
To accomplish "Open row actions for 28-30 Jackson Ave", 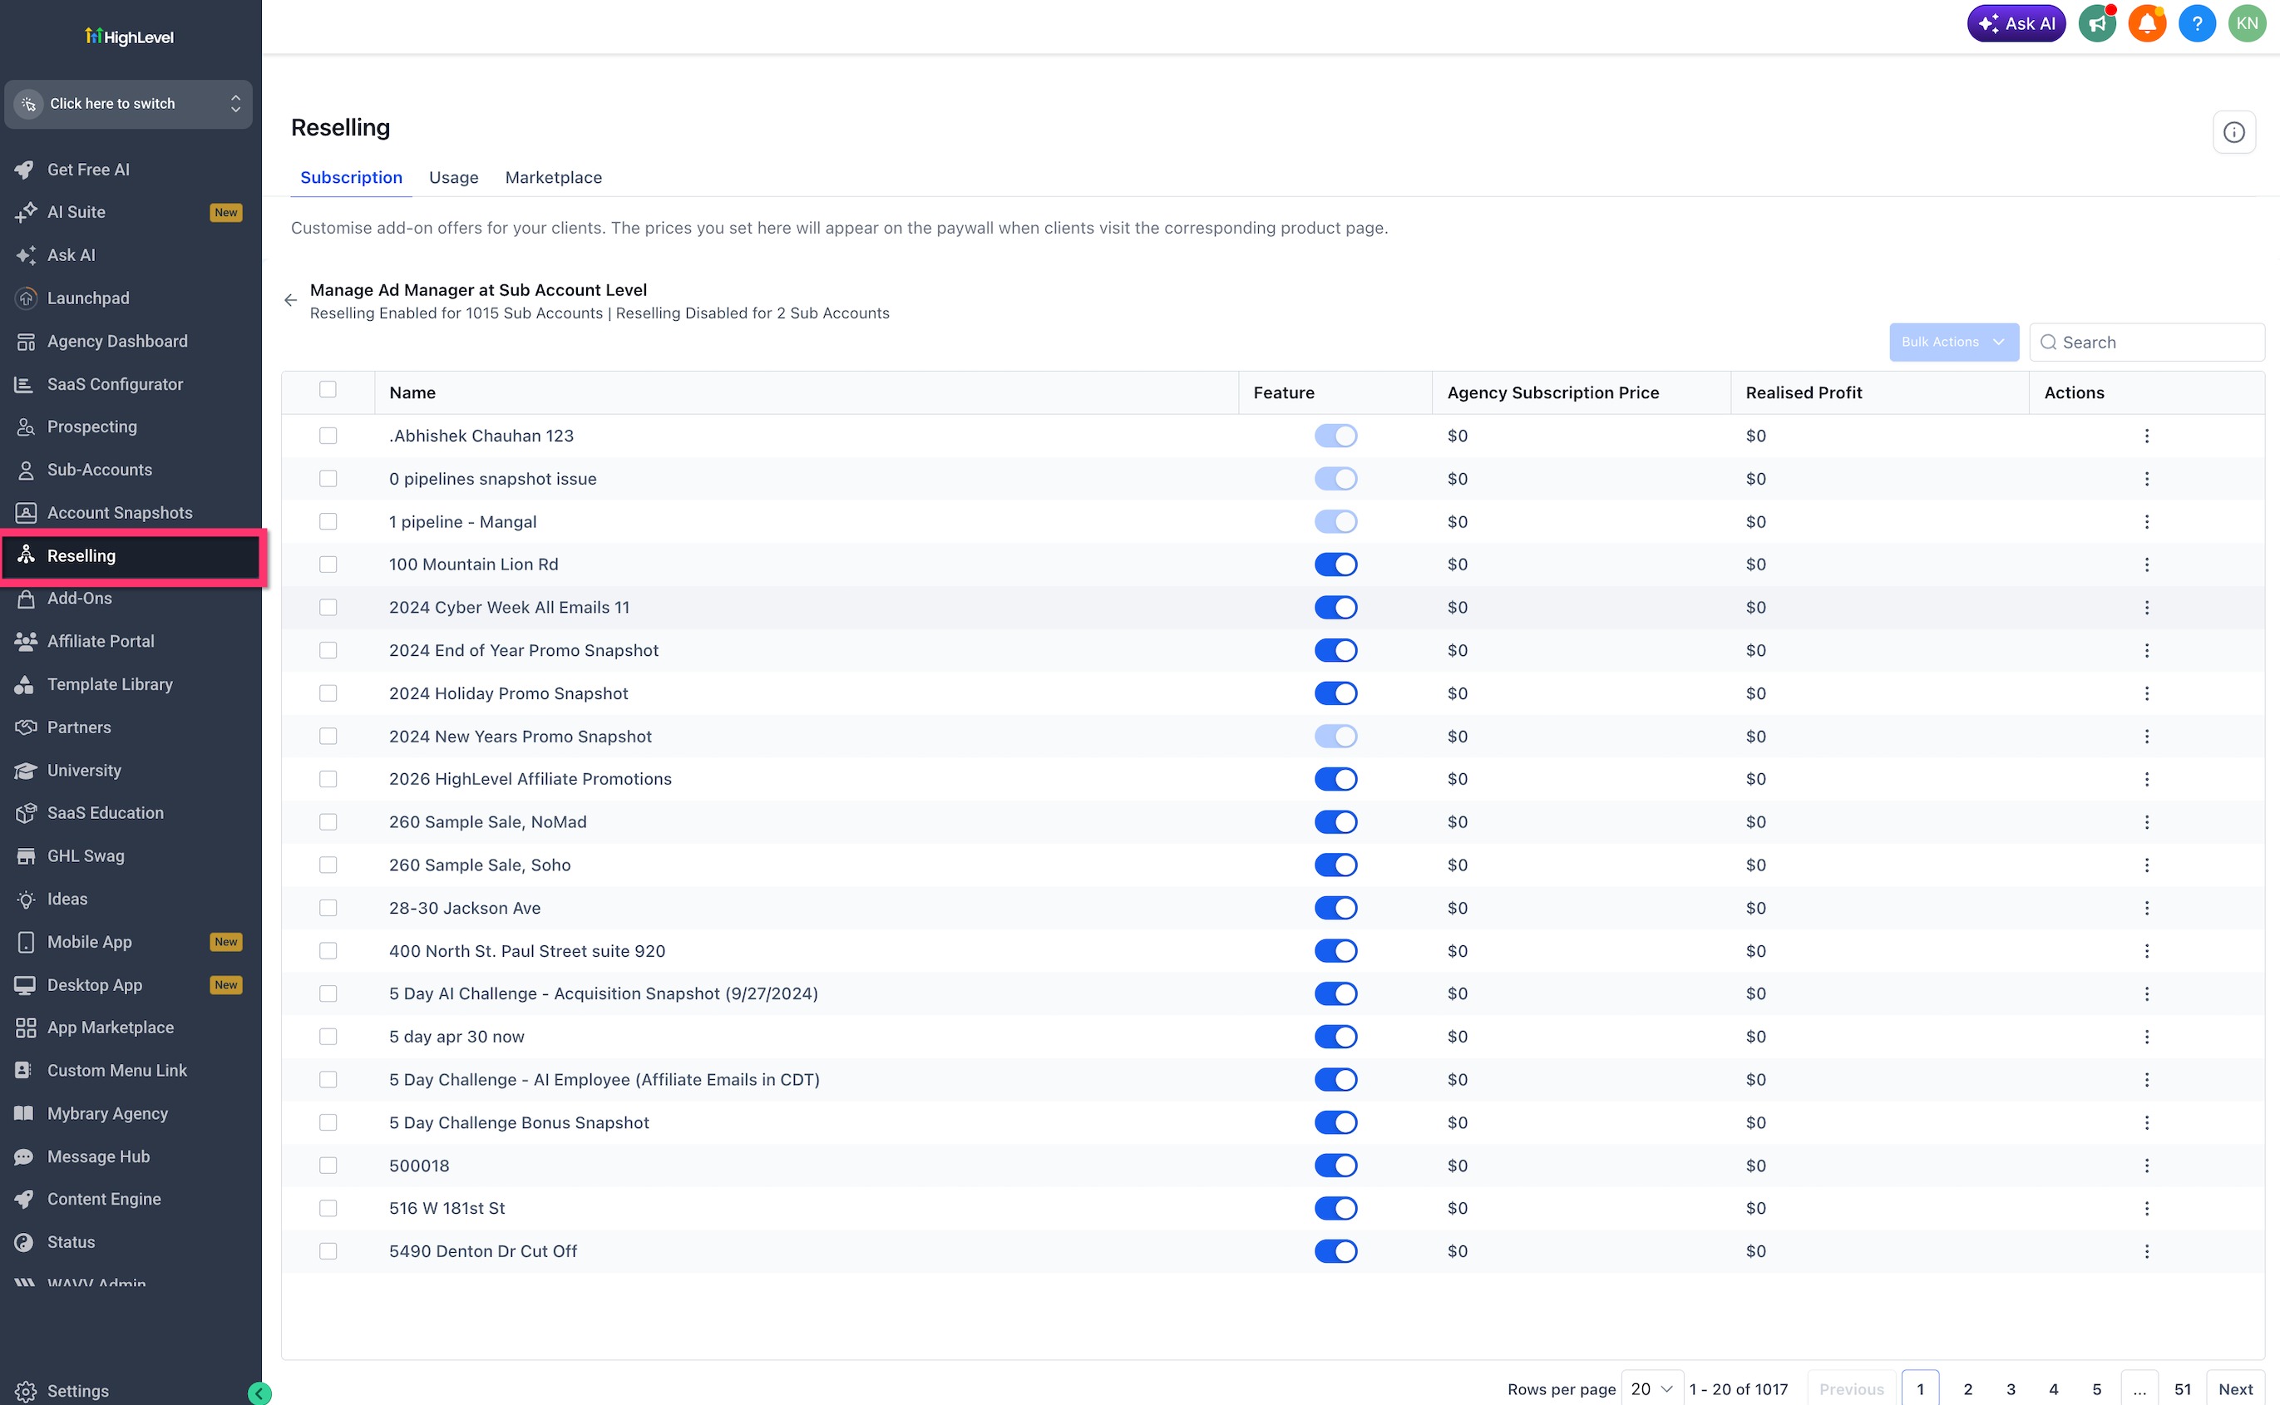I will [2146, 908].
